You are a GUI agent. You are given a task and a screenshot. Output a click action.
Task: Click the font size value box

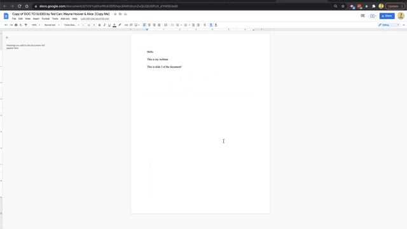coord(89,25)
